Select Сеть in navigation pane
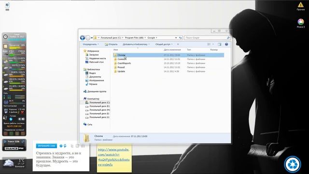This screenshot has height=174, width=309. [88, 125]
